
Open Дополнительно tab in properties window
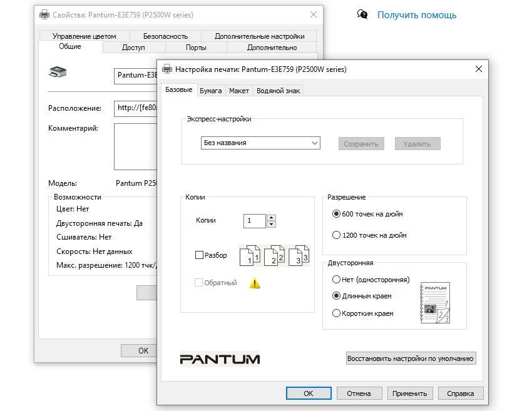click(272, 47)
